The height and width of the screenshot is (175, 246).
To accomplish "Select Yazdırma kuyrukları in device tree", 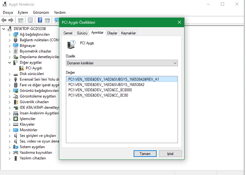I will [36, 152].
